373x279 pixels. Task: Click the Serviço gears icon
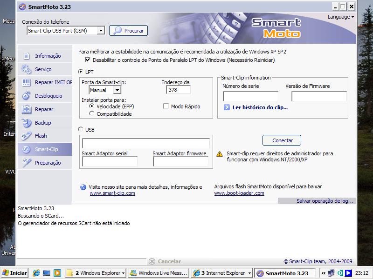[26, 69]
